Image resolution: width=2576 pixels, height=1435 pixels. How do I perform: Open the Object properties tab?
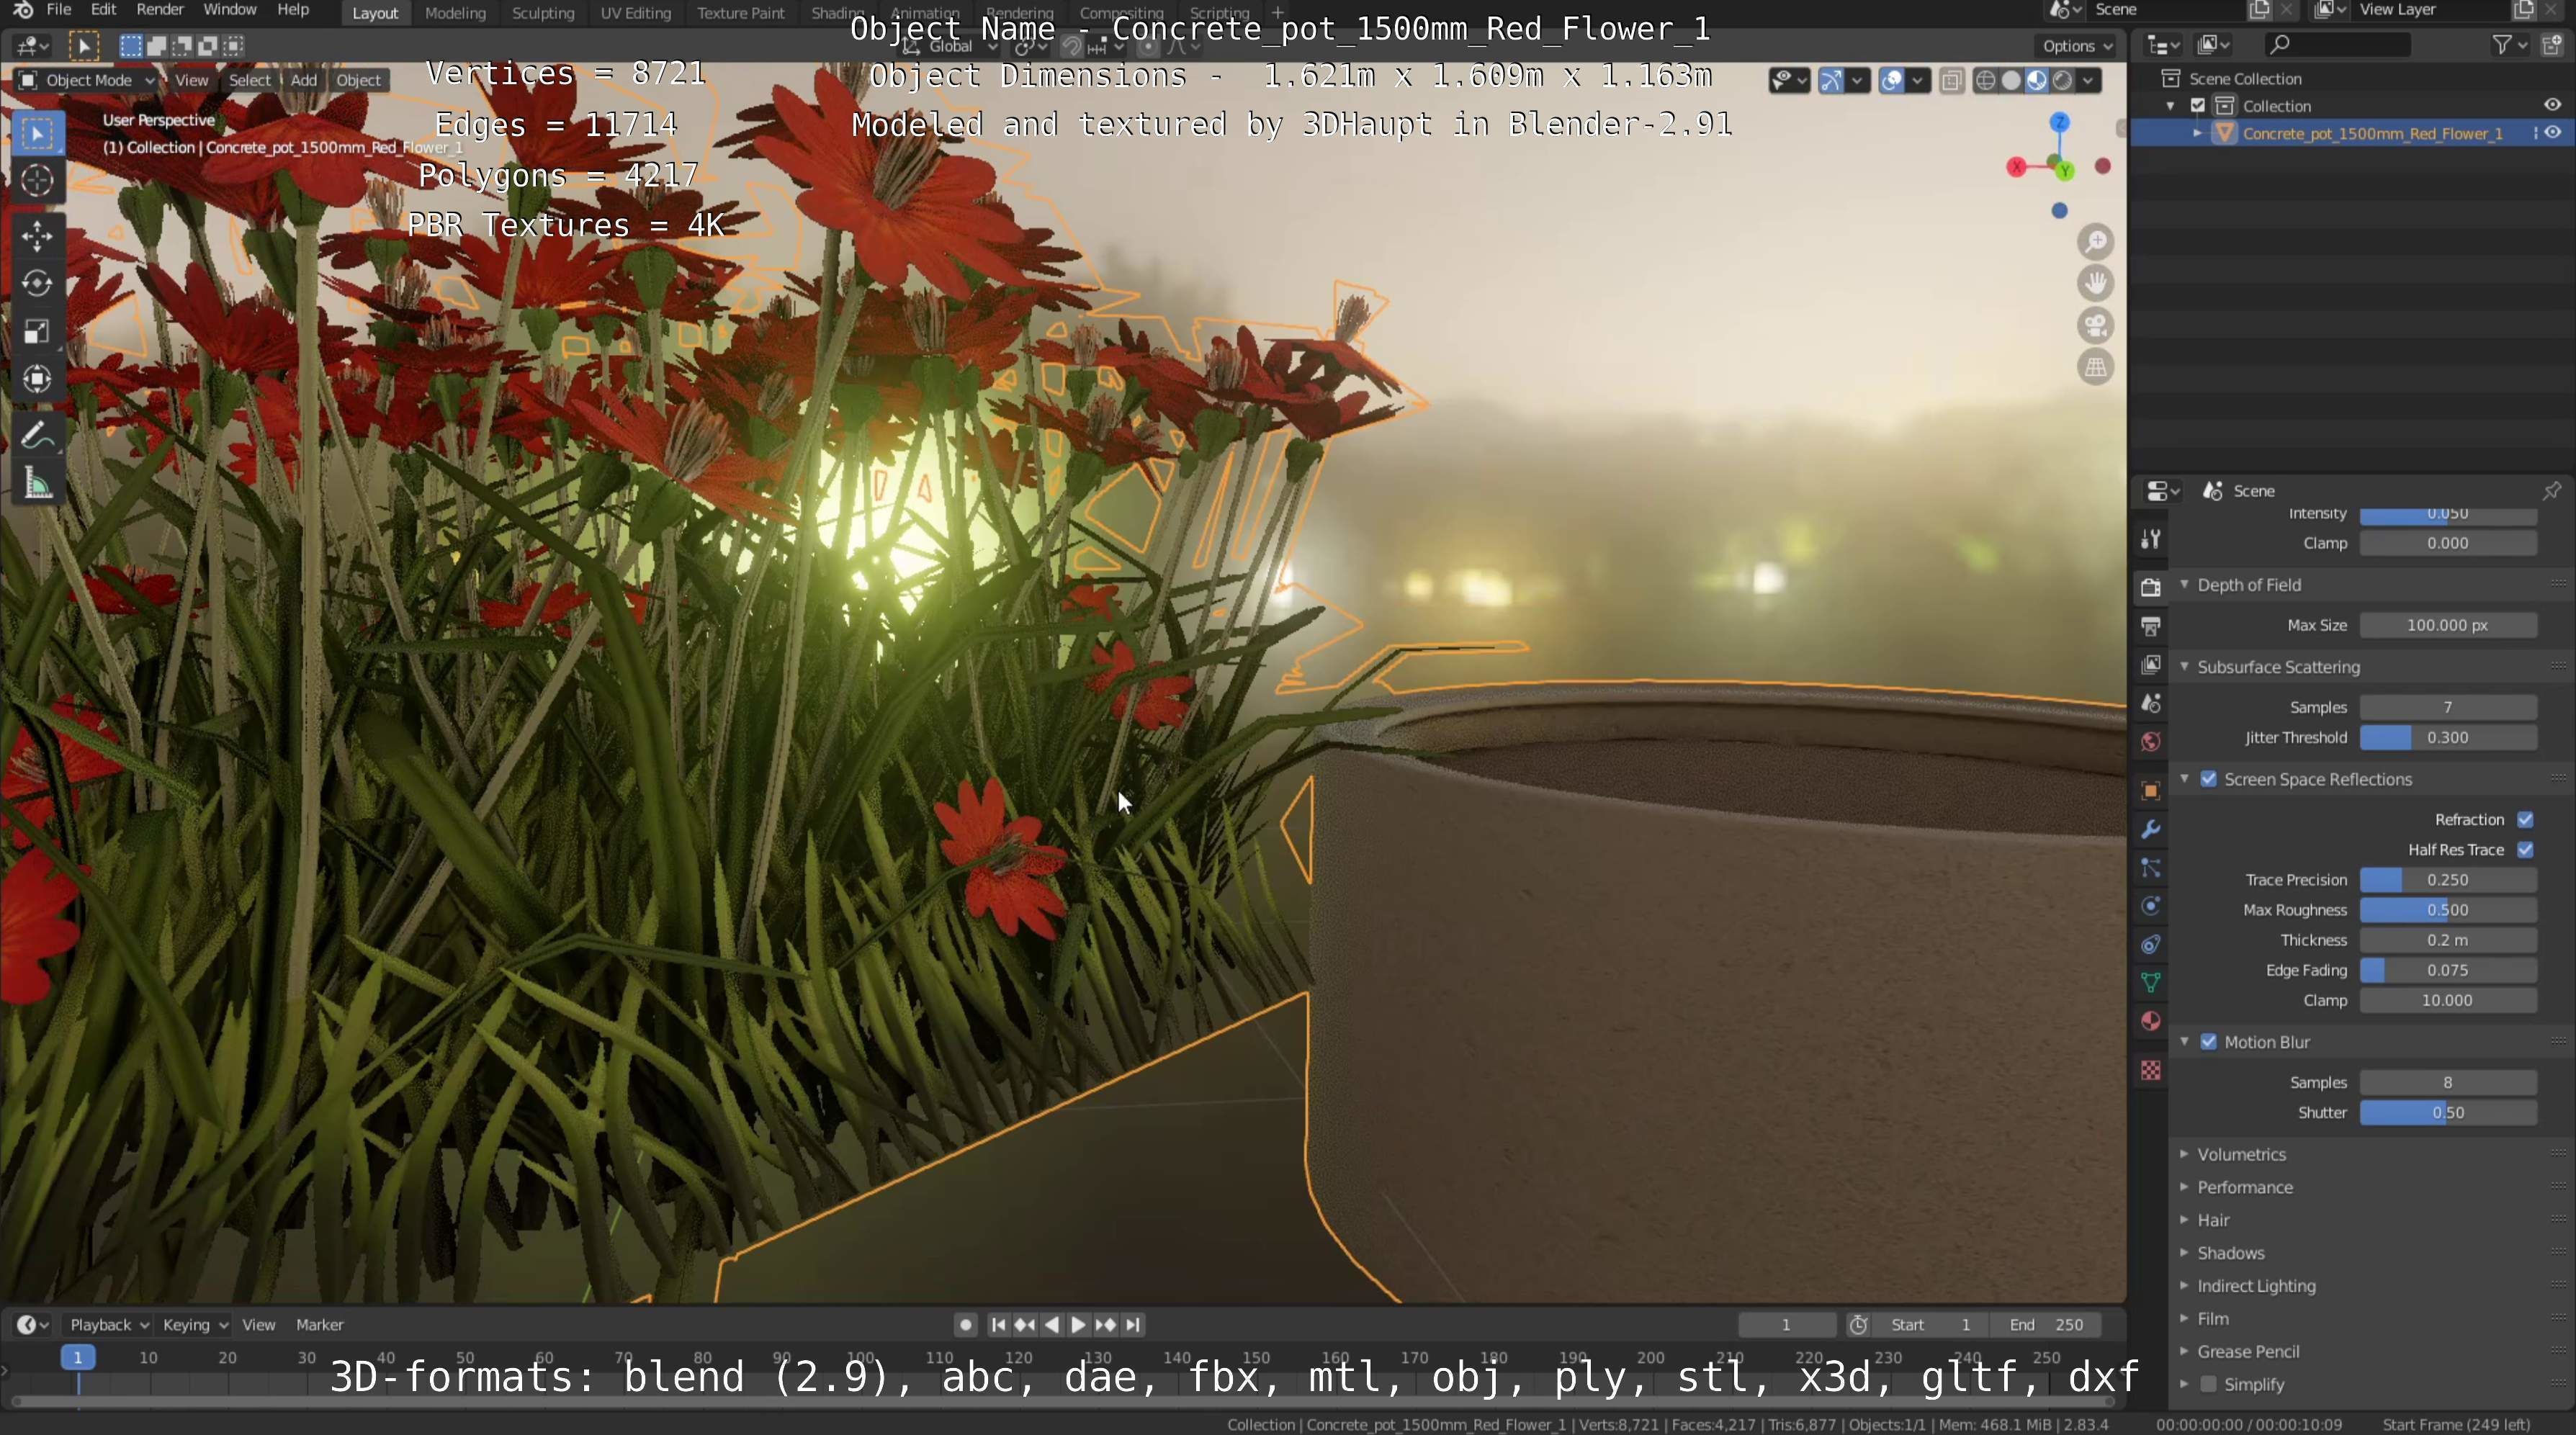click(2151, 791)
